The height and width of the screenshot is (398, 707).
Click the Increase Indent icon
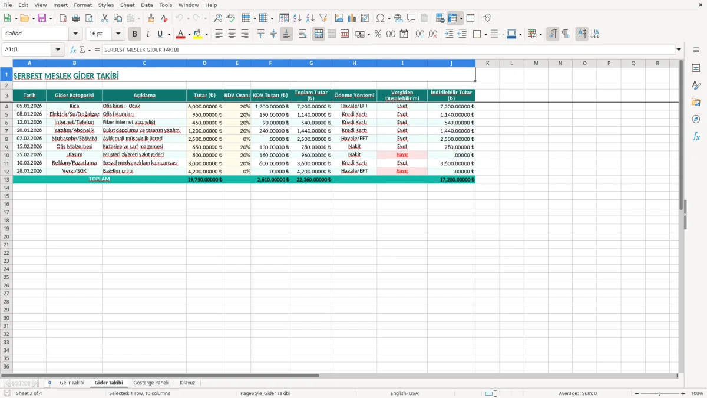449,34
